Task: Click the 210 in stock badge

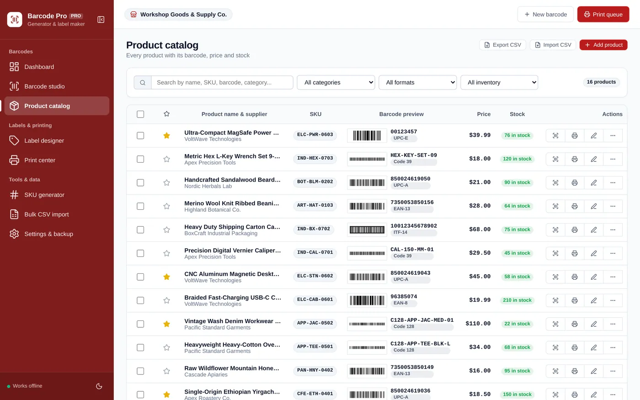Action: coord(517,300)
